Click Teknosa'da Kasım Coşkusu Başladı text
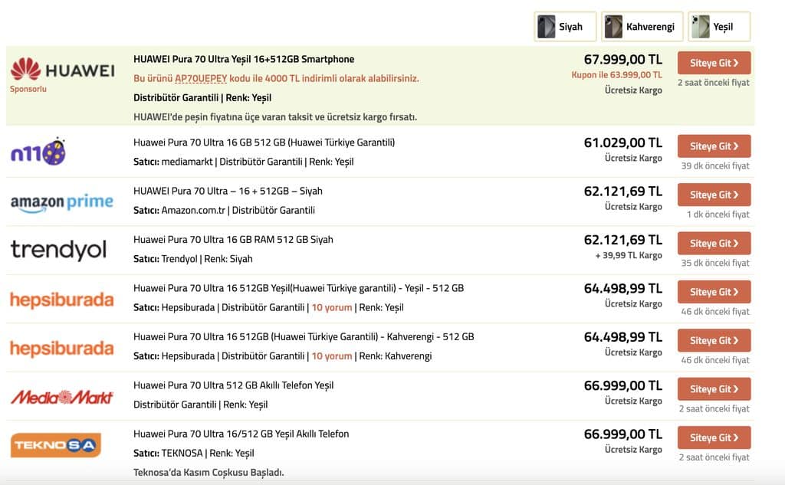The height and width of the screenshot is (485, 785). click(209, 473)
